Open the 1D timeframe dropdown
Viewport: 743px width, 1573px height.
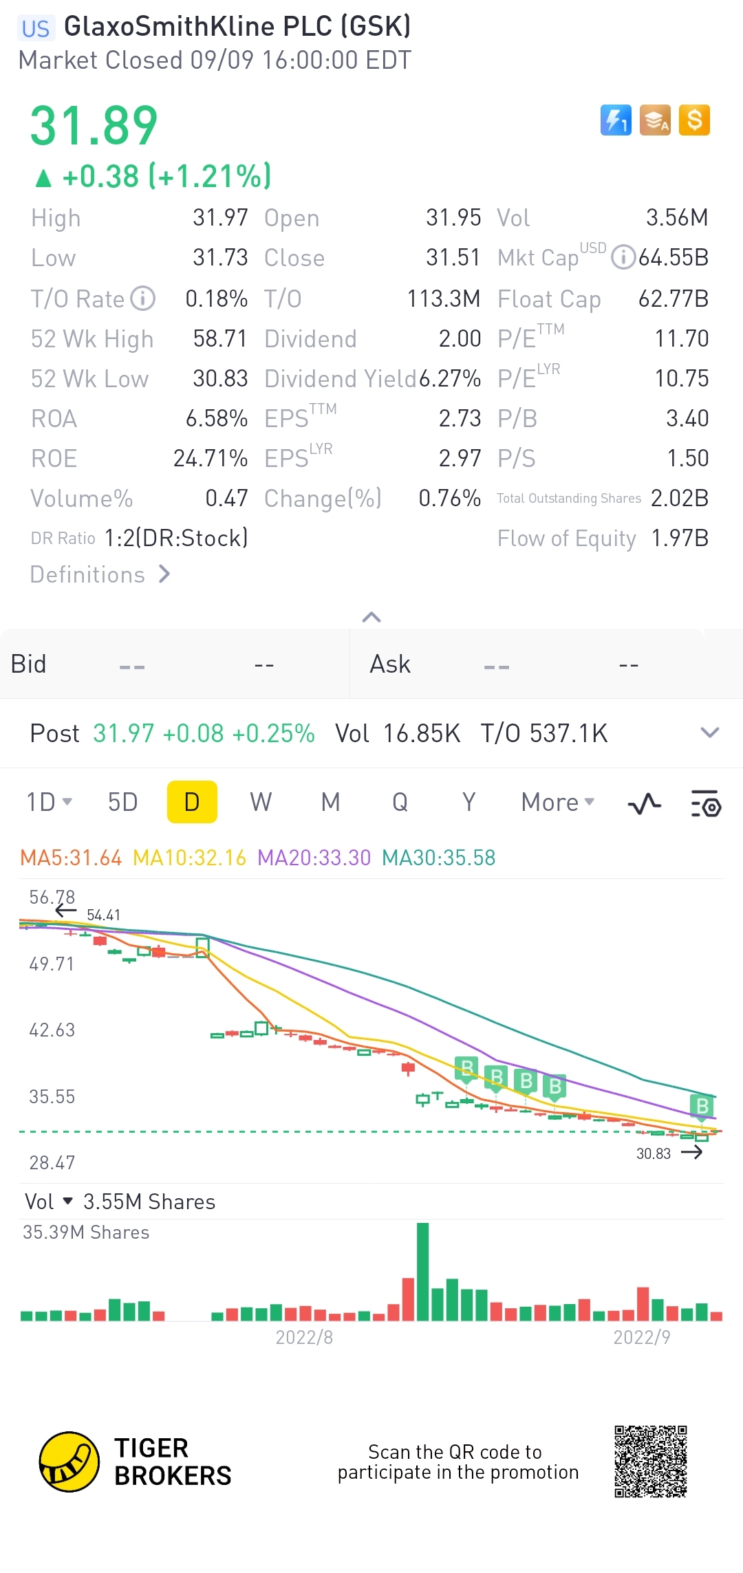[49, 802]
